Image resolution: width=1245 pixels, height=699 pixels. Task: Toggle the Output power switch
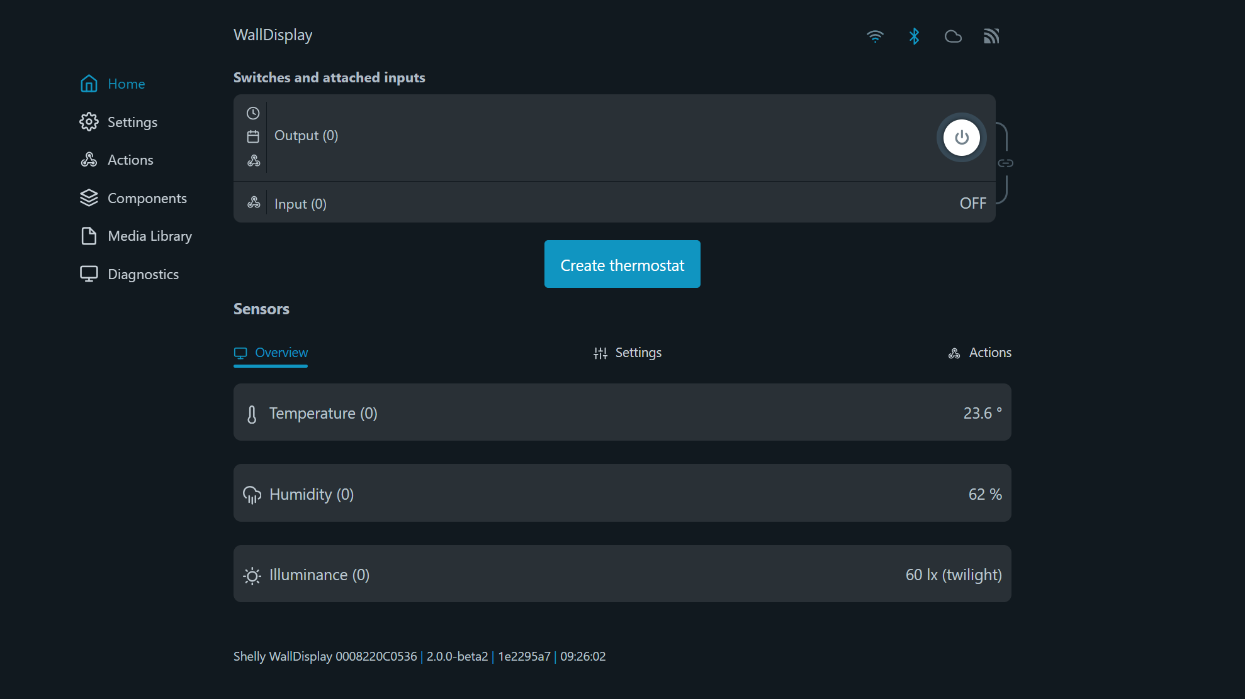pyautogui.click(x=961, y=137)
